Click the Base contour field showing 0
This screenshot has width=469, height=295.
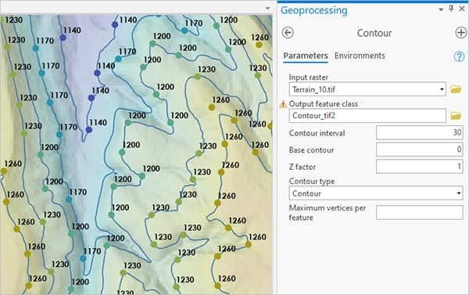[x=419, y=149]
